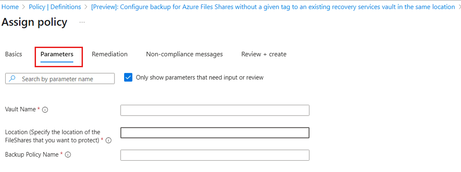Click the Backup Policy Name label text
The width and height of the screenshot is (461, 172).
pyautogui.click(x=32, y=155)
